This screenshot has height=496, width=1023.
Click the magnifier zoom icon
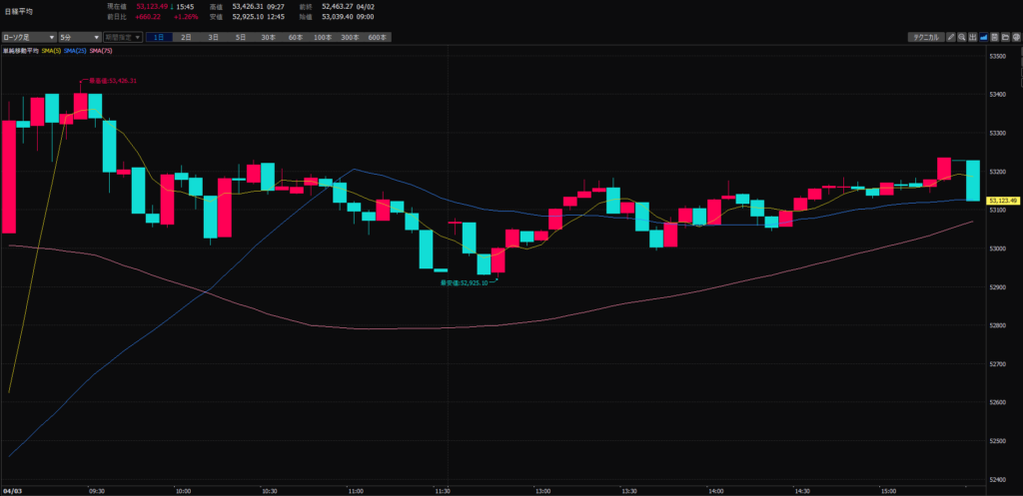coord(962,37)
